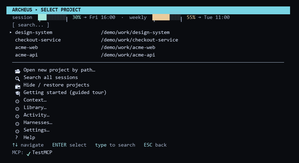Screen dimensions: 299x163
Task: Open new project by path…
Action: click(x=59, y=70)
